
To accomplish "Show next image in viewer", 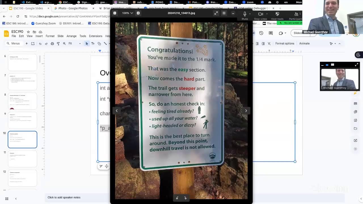I will 246,111.
